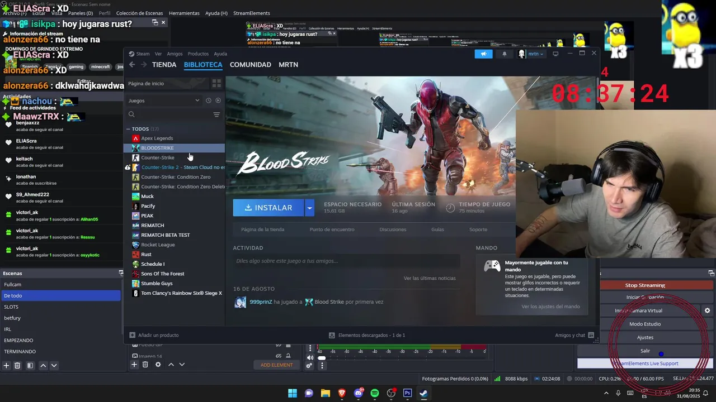Open the MRTN profile tab
Viewport: 716px width, 402px height.
coord(288,65)
